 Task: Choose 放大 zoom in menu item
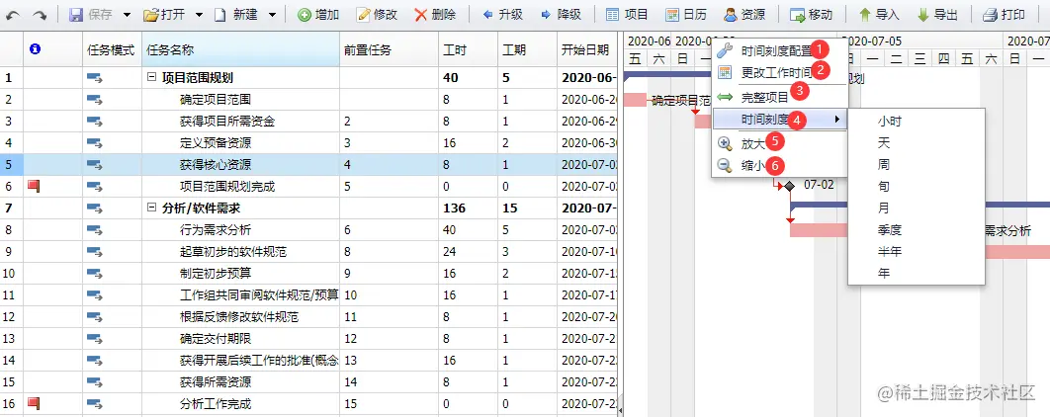pos(779,143)
